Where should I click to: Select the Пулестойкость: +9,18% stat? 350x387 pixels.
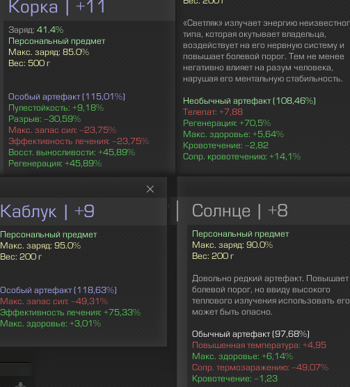point(56,108)
